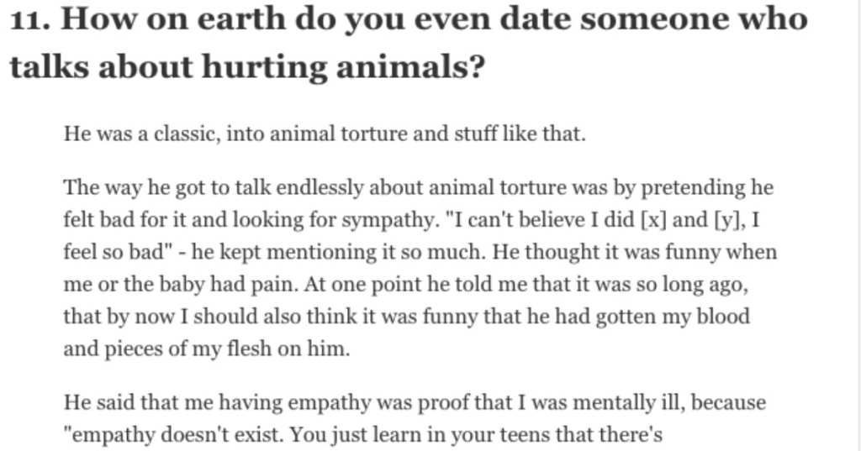Click the sentence starting "He said that me having empathy"
The width and height of the screenshot is (861, 451).
click(415, 403)
